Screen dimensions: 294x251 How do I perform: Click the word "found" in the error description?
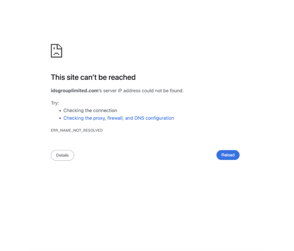[x=176, y=91]
